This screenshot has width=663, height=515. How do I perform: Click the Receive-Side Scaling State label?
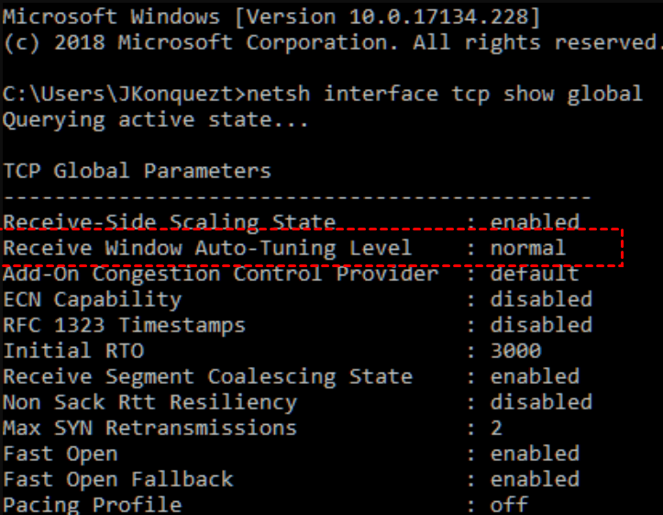170,222
